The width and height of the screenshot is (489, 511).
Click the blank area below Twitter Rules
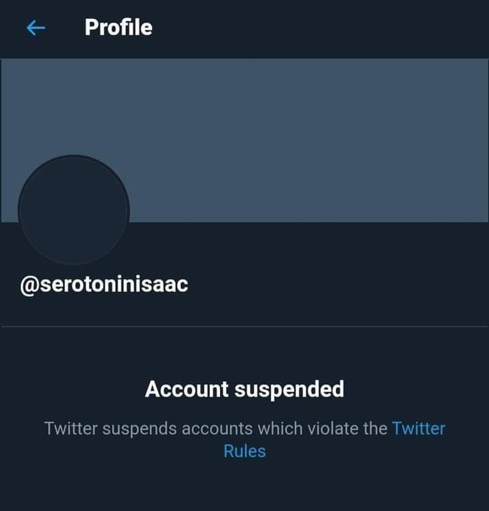coord(244,485)
